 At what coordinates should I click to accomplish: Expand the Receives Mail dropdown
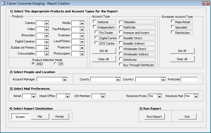point(196,96)
